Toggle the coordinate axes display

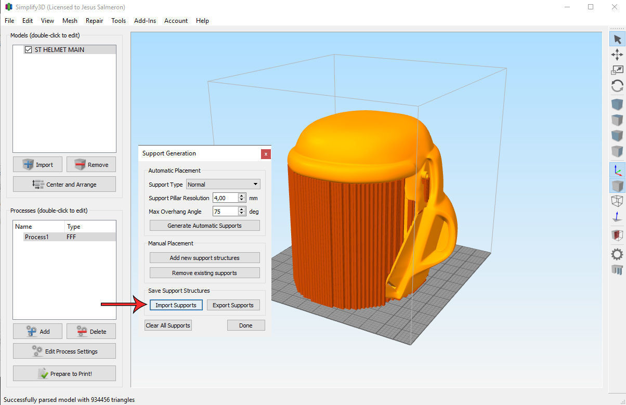pyautogui.click(x=617, y=170)
